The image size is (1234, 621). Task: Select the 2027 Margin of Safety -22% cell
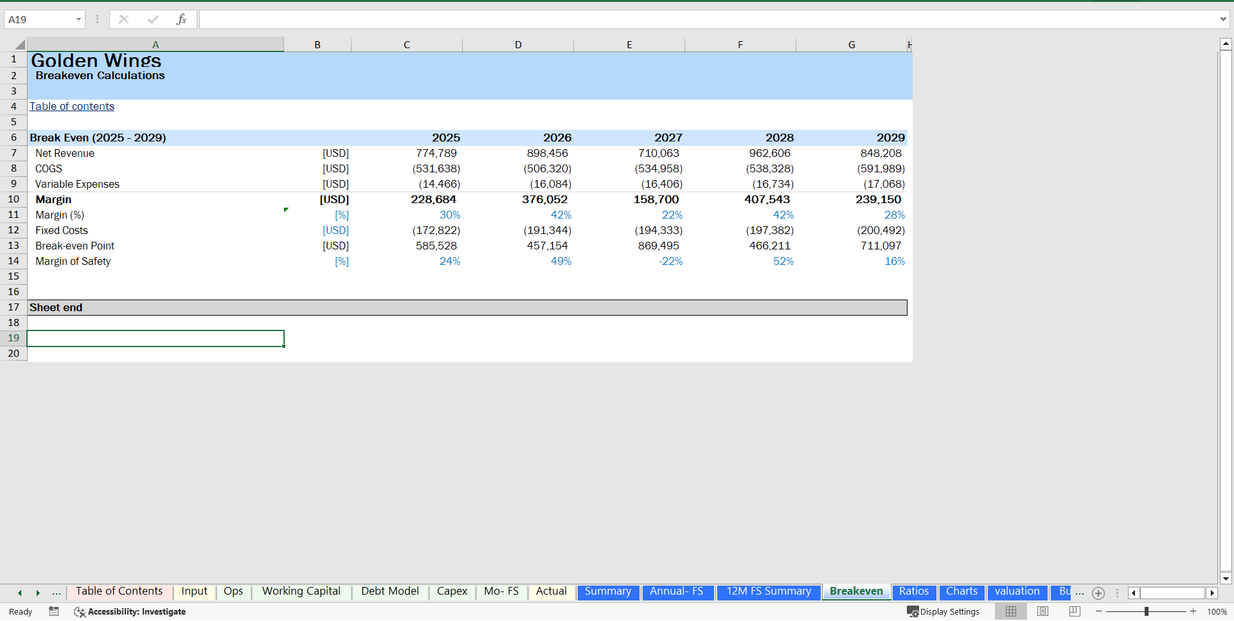(x=629, y=261)
